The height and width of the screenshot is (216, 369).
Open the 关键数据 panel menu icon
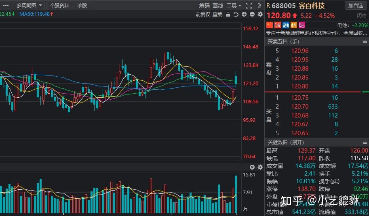[x=365, y=142]
